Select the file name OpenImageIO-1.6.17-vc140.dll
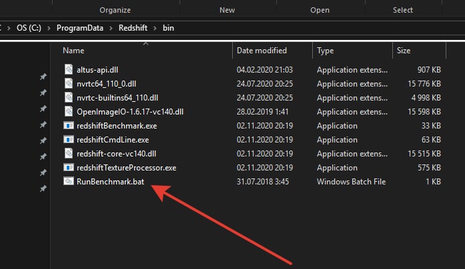 (130, 112)
